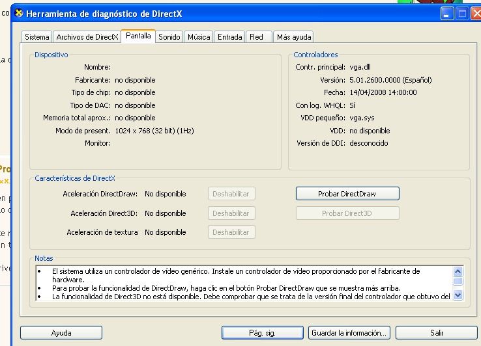Switch to the Entrada tab
481x346 pixels.
230,37
